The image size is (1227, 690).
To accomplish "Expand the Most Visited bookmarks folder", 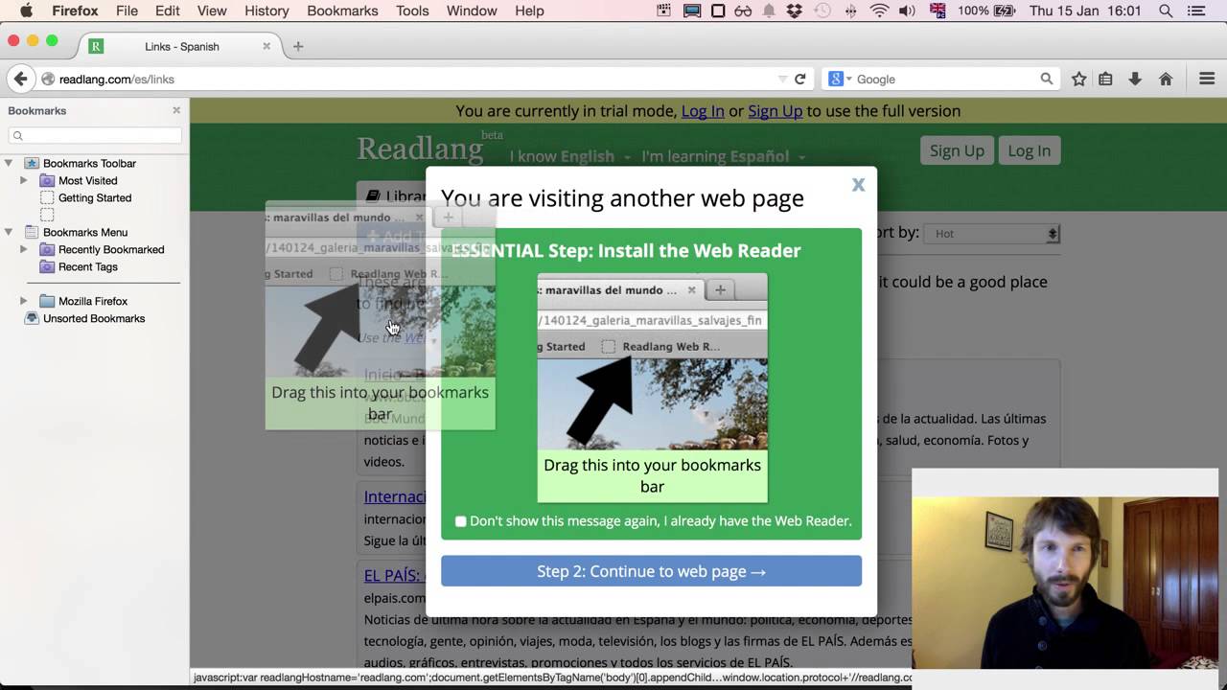I will [x=24, y=180].
